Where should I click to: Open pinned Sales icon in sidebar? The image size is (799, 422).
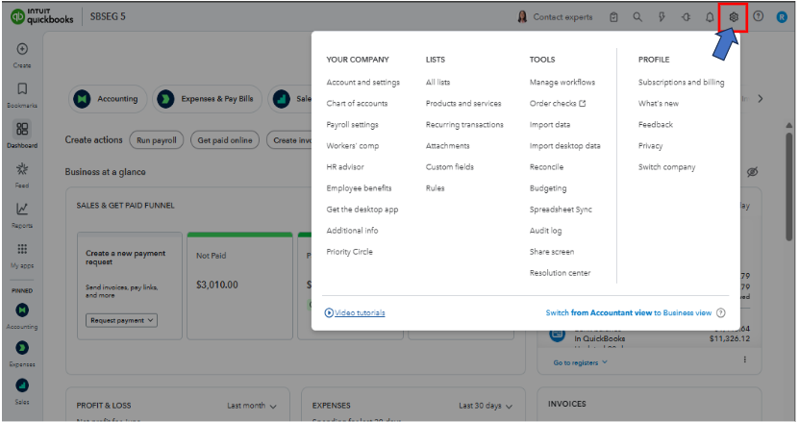click(x=22, y=385)
